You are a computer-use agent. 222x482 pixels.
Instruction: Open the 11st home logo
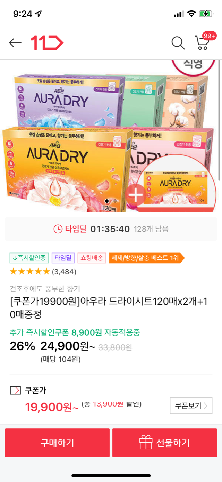pos(47,43)
